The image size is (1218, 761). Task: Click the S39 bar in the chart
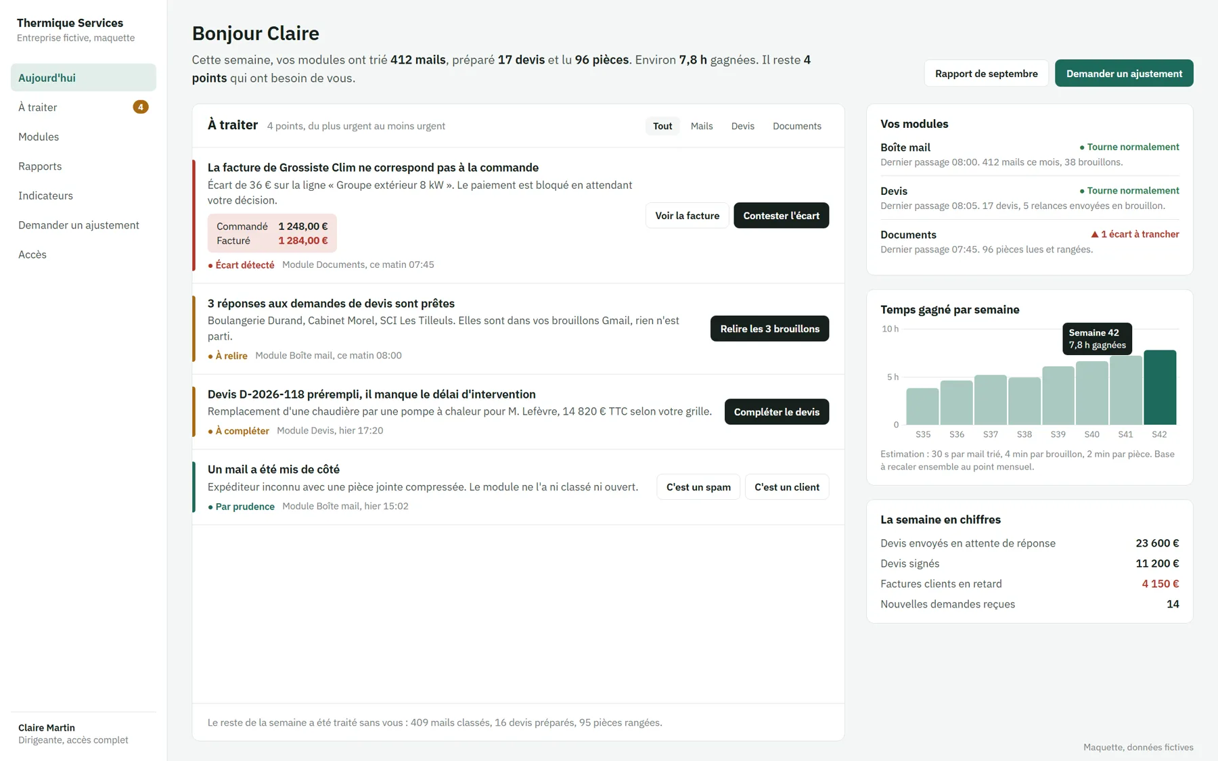[x=1058, y=396]
